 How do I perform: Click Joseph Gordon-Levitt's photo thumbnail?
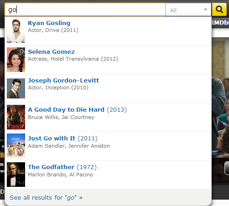pos(16,88)
